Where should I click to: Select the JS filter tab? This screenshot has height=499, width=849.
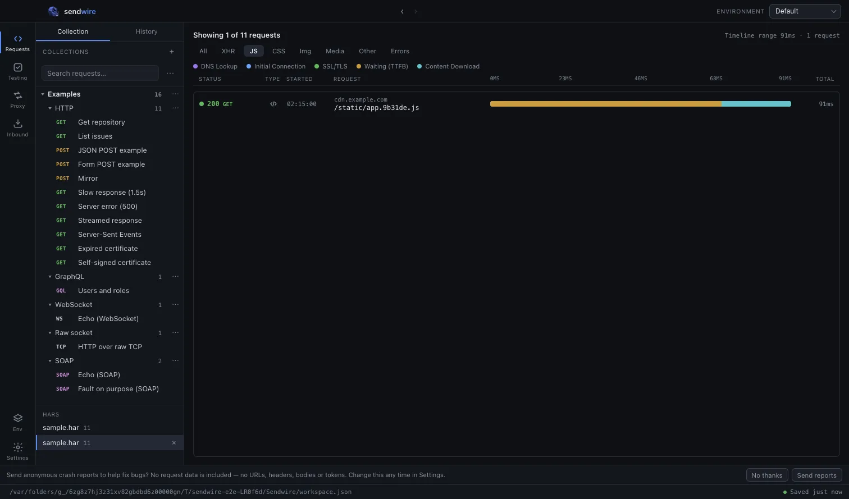[254, 51]
